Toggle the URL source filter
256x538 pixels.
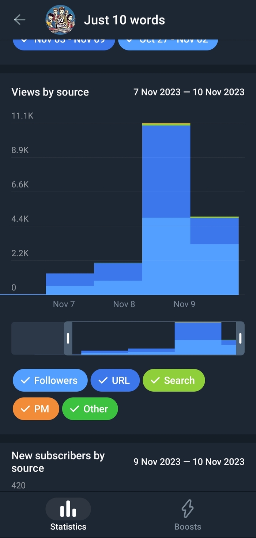[115, 380]
